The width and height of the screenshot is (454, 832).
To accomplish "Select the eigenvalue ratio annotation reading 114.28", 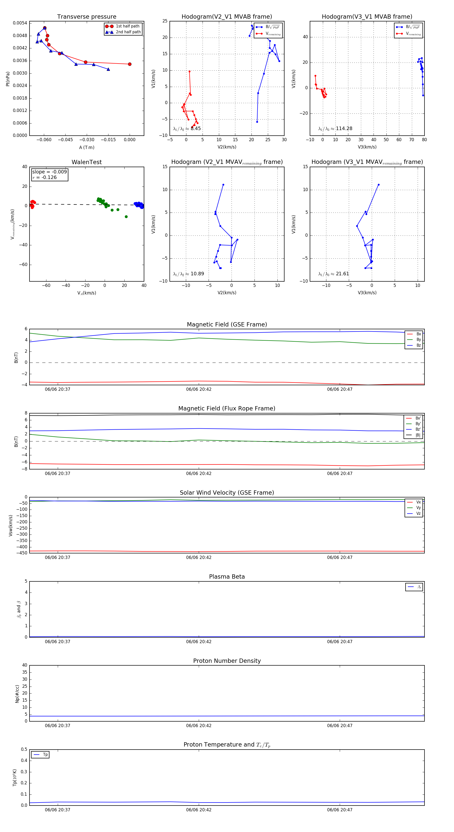I will pos(335,129).
